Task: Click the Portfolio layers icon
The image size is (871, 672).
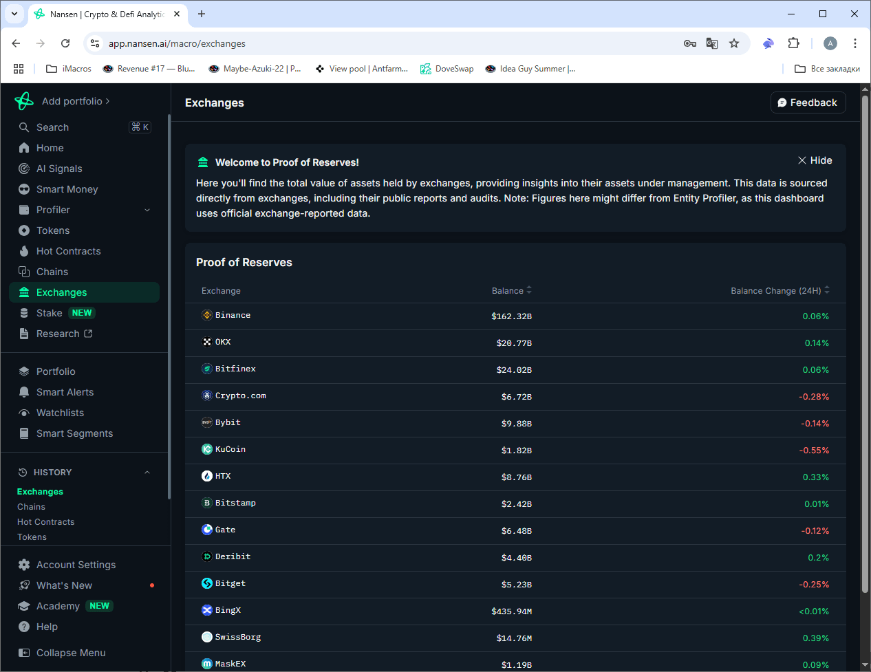Action: (24, 371)
